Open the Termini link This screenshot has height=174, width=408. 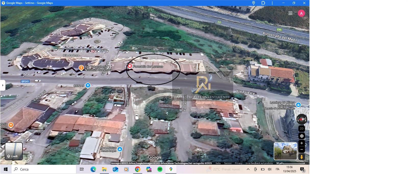(x=228, y=163)
